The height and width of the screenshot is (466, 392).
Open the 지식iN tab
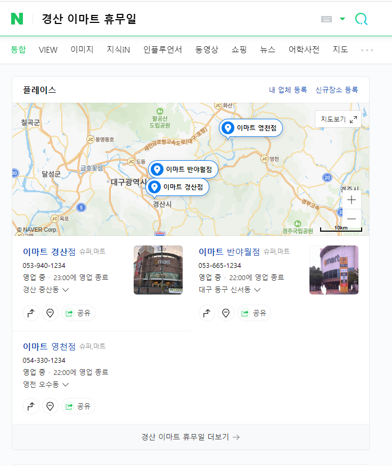pos(118,50)
